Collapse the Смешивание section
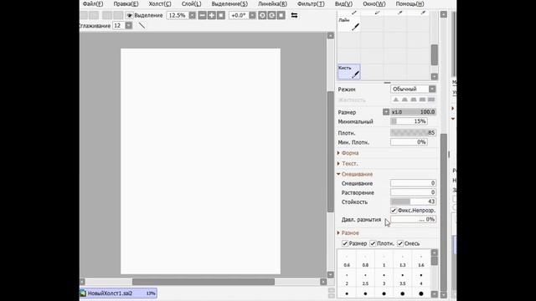This screenshot has height=301, width=536. coord(355,174)
